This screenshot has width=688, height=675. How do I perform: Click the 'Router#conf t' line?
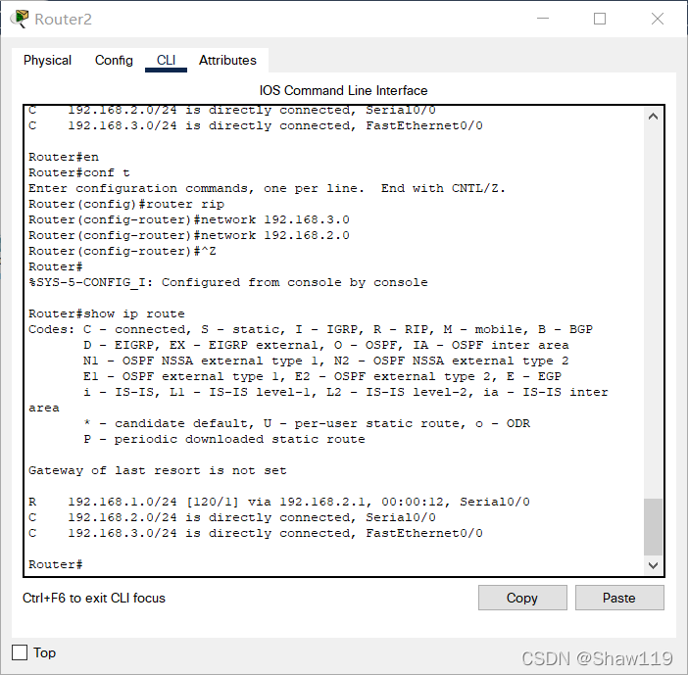tap(79, 172)
